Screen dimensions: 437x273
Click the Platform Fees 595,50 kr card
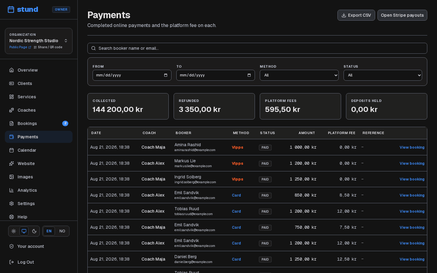(x=300, y=106)
